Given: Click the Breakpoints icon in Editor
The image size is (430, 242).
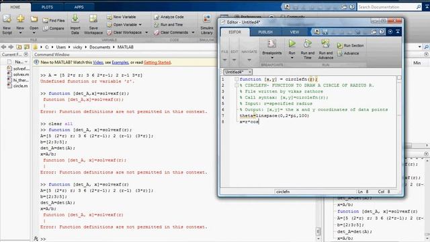Looking at the screenshot, I should coord(271,44).
